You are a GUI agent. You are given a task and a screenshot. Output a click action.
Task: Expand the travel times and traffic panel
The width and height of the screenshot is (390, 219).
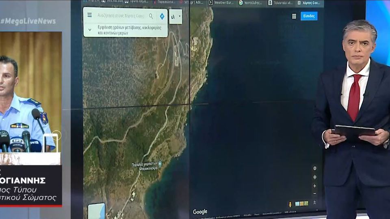click(x=90, y=29)
